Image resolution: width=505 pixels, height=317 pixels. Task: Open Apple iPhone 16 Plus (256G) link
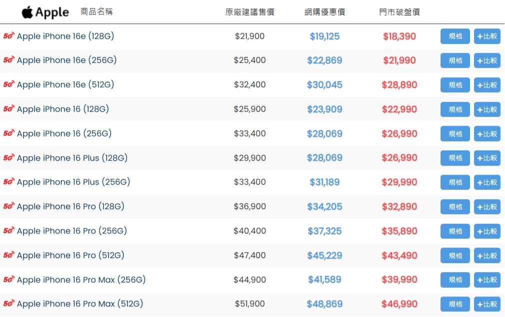[x=73, y=182]
